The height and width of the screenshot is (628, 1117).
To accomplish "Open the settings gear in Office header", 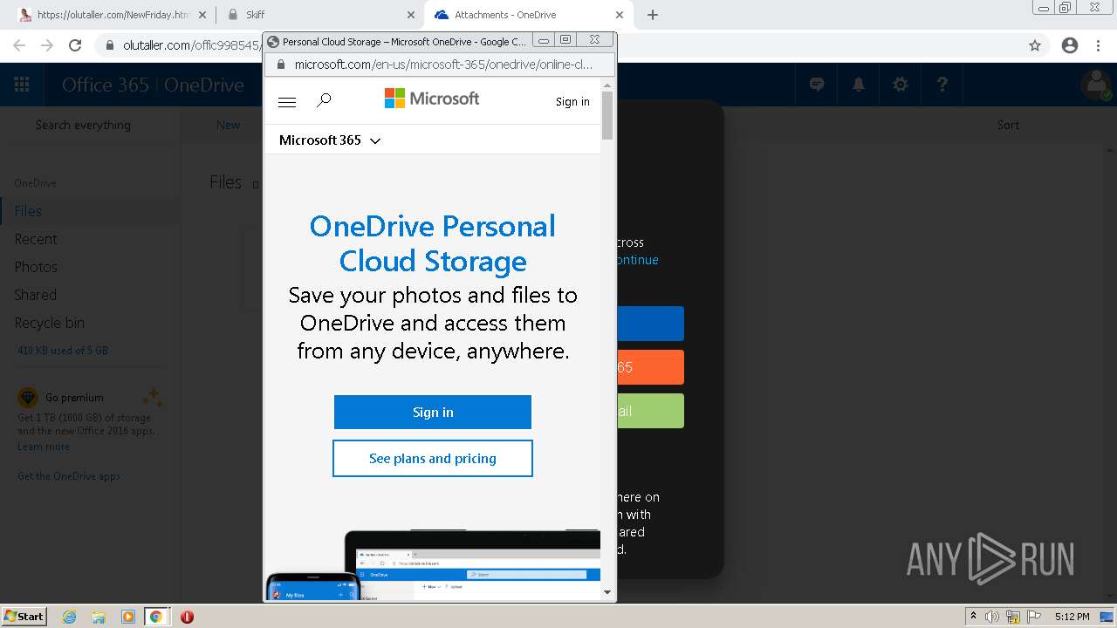I will pos(901,85).
